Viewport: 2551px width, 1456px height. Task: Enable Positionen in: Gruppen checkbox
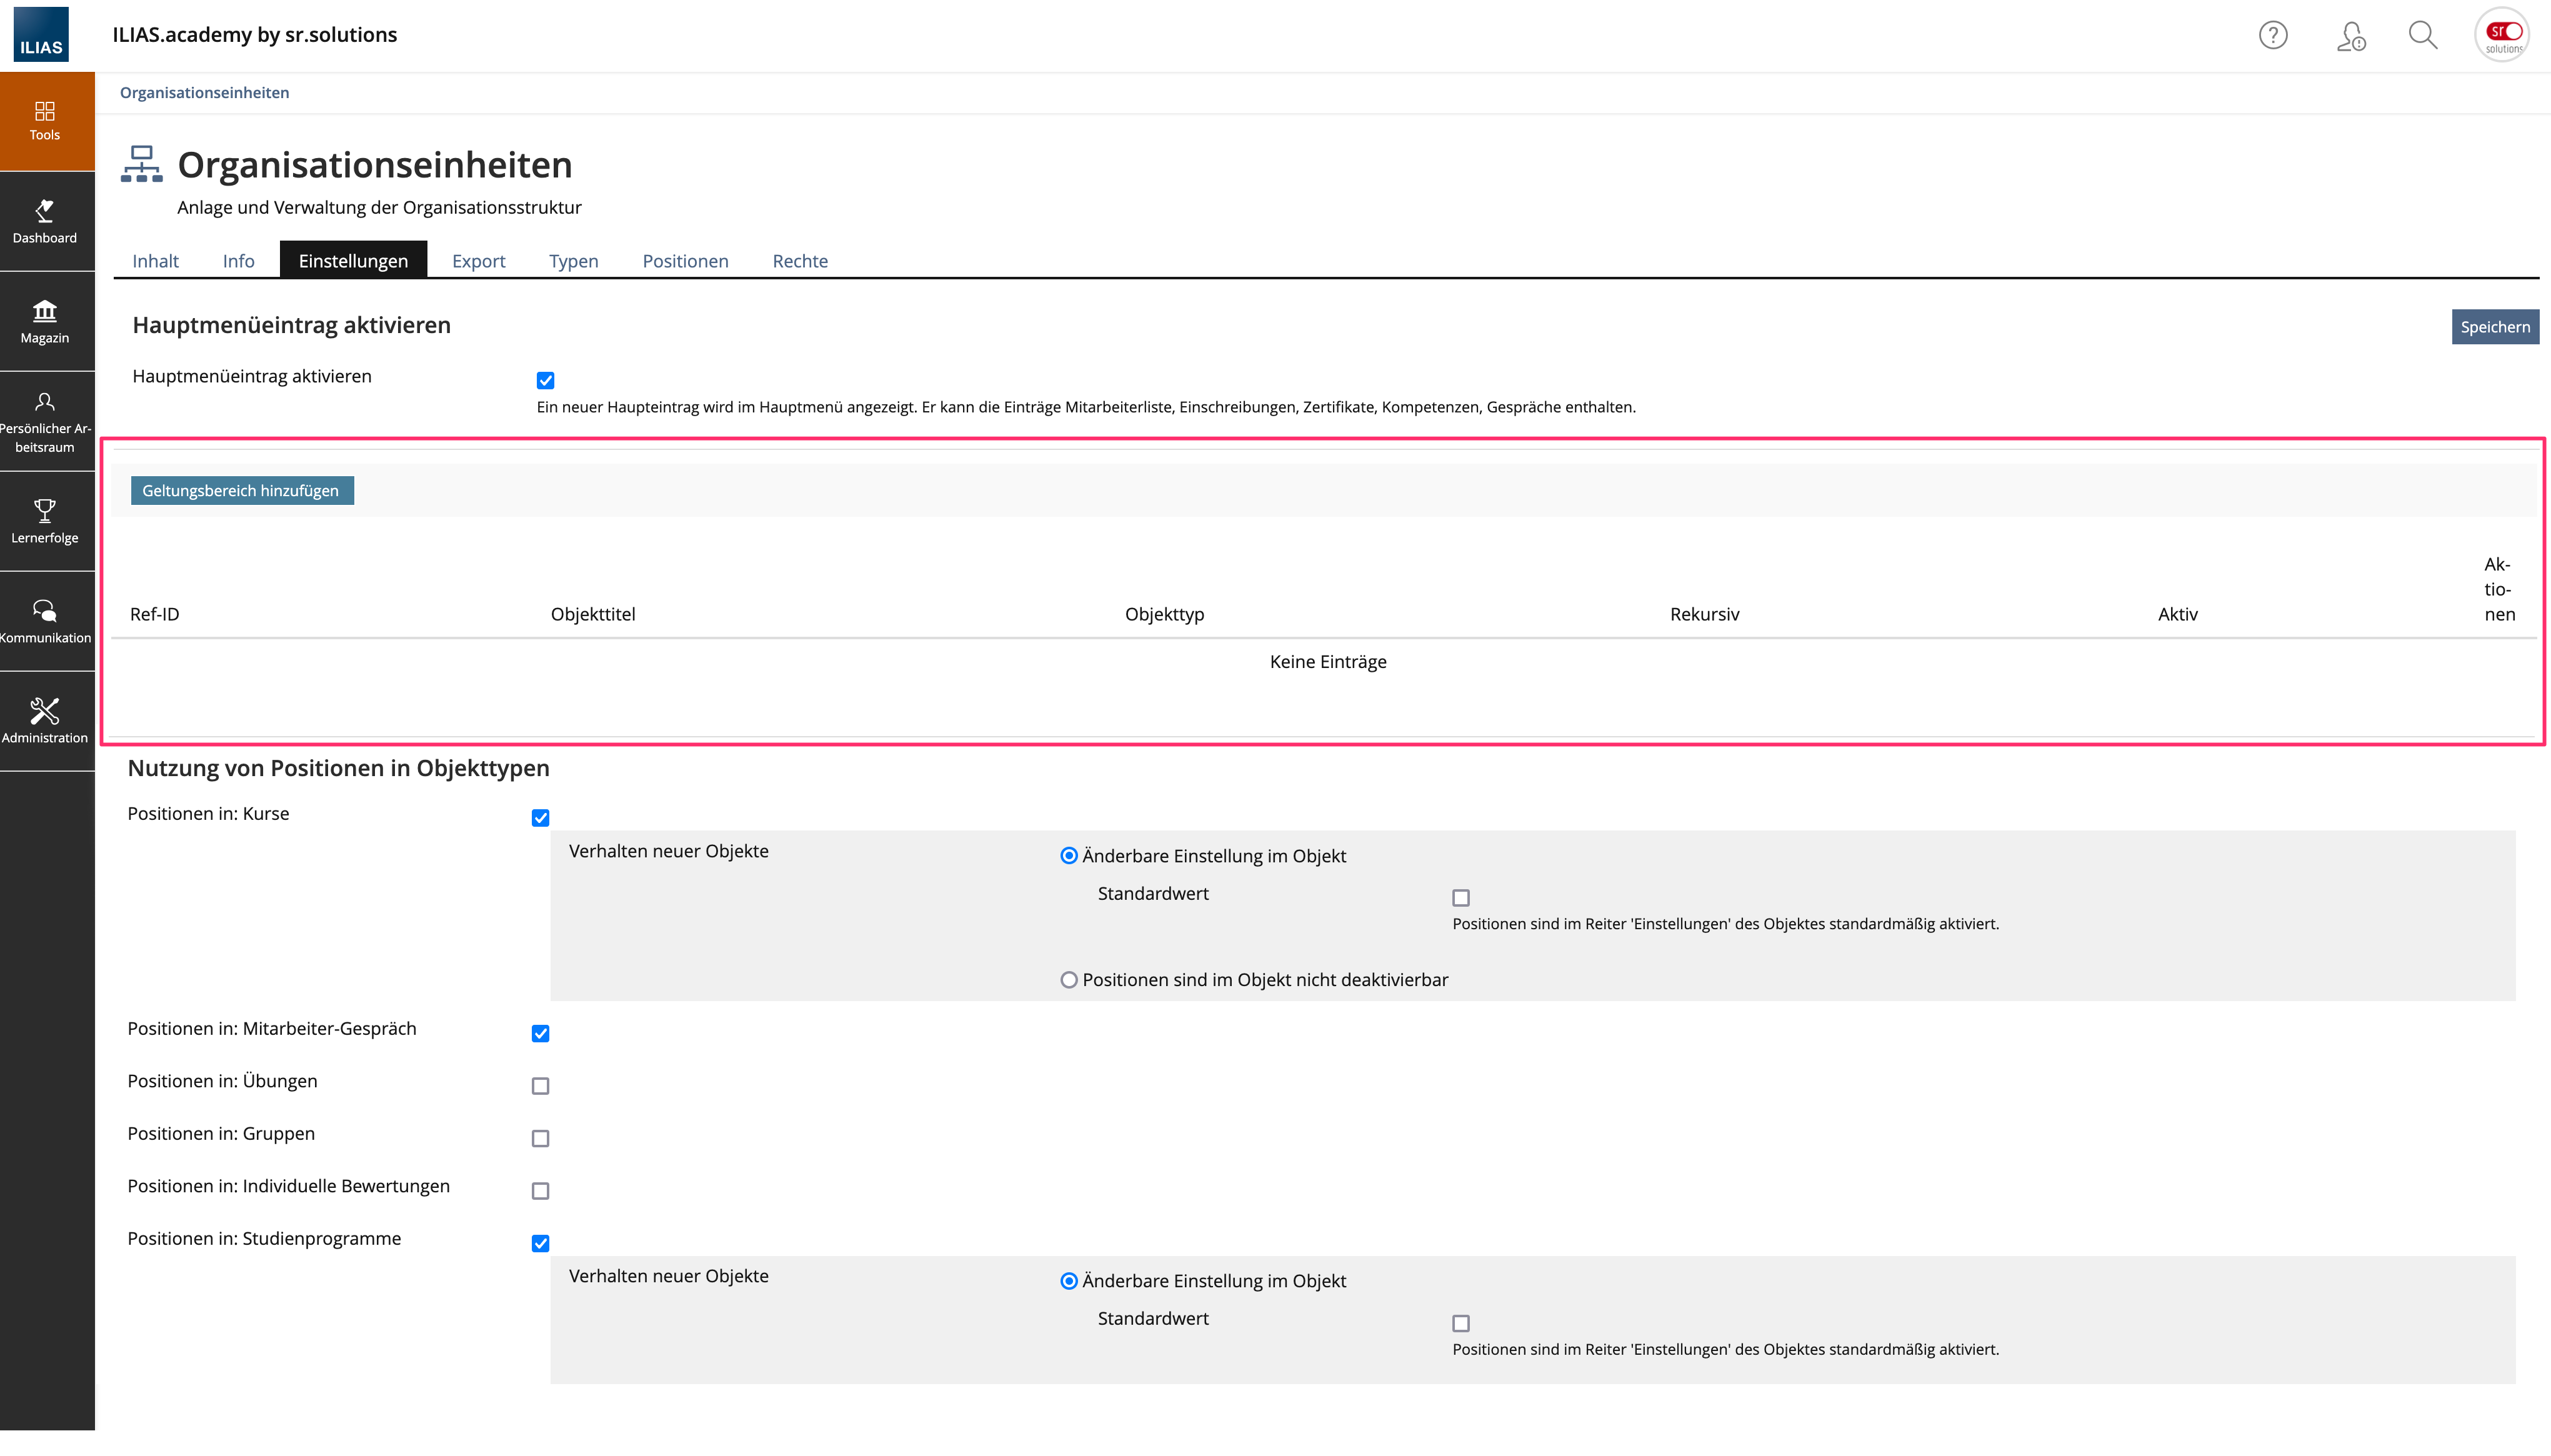point(540,1138)
